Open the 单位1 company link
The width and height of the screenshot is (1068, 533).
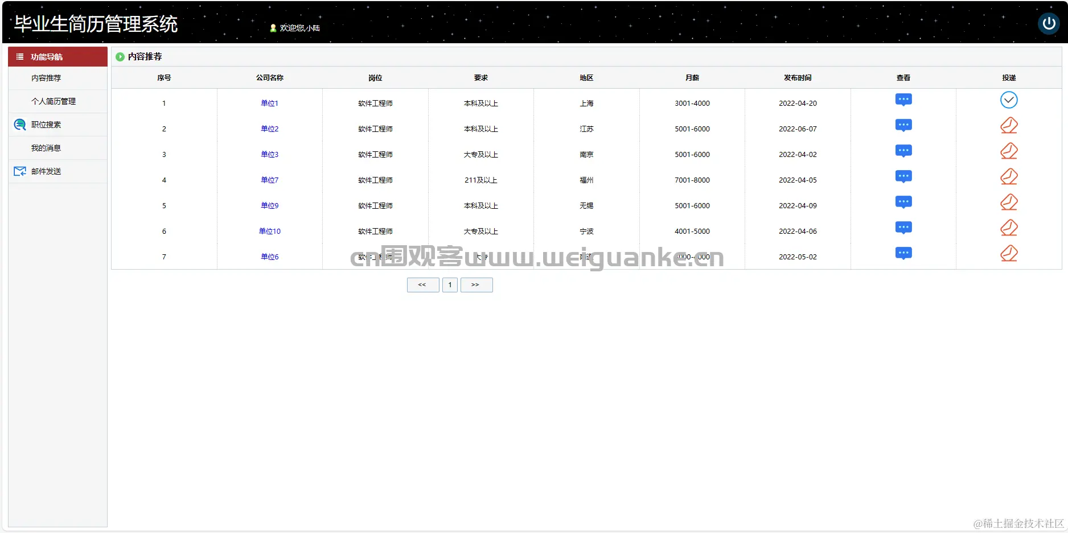(270, 104)
